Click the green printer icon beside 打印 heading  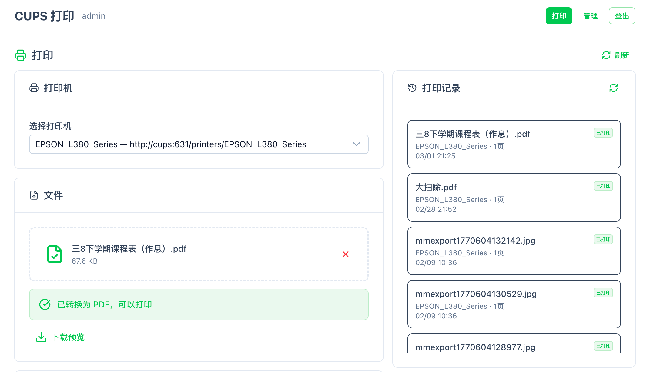[x=21, y=55]
